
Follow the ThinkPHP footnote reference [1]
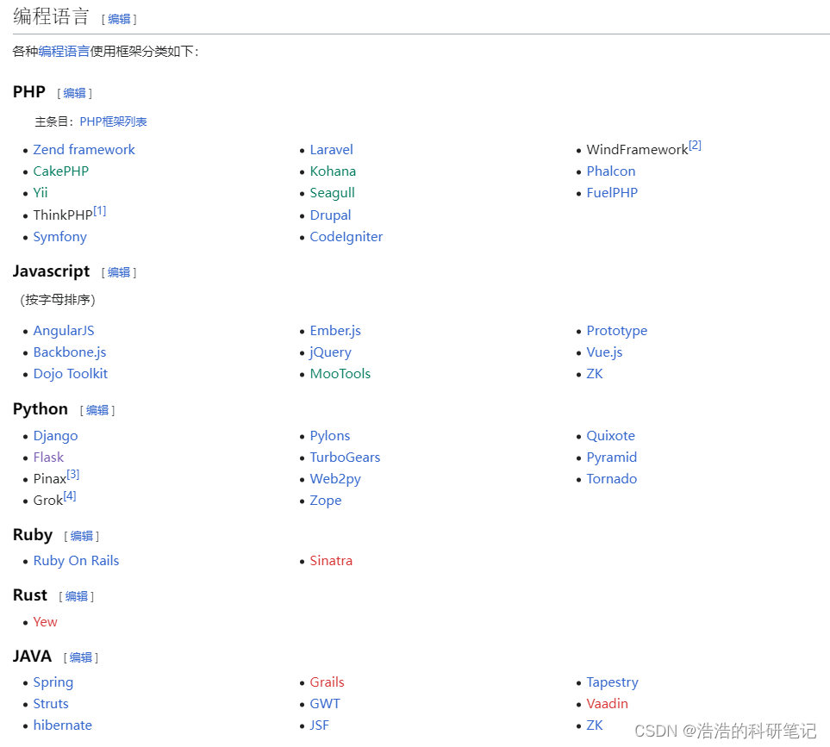tap(100, 210)
